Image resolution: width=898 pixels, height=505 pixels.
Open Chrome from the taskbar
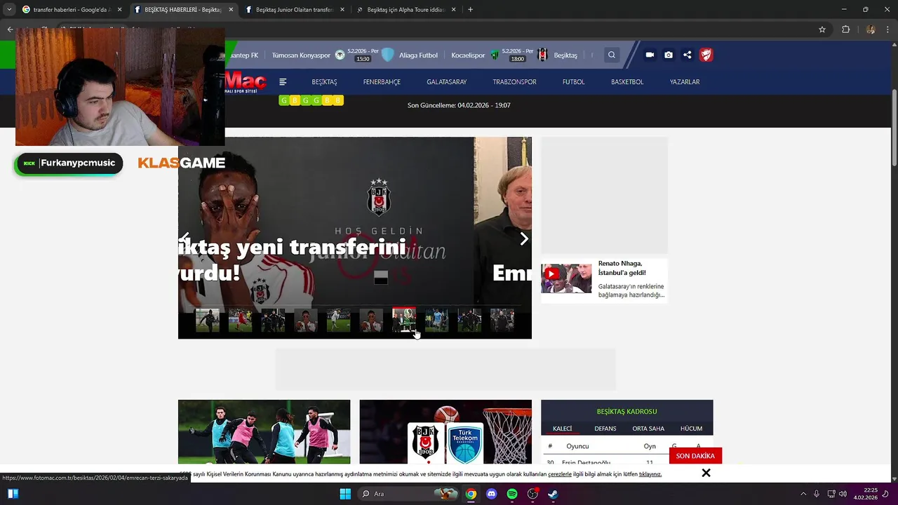point(471,494)
